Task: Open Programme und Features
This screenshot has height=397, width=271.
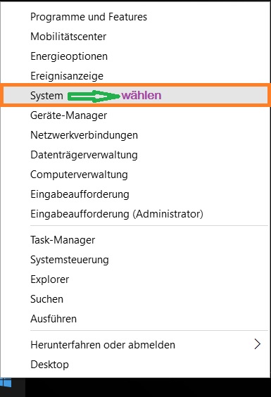Action: (x=89, y=17)
